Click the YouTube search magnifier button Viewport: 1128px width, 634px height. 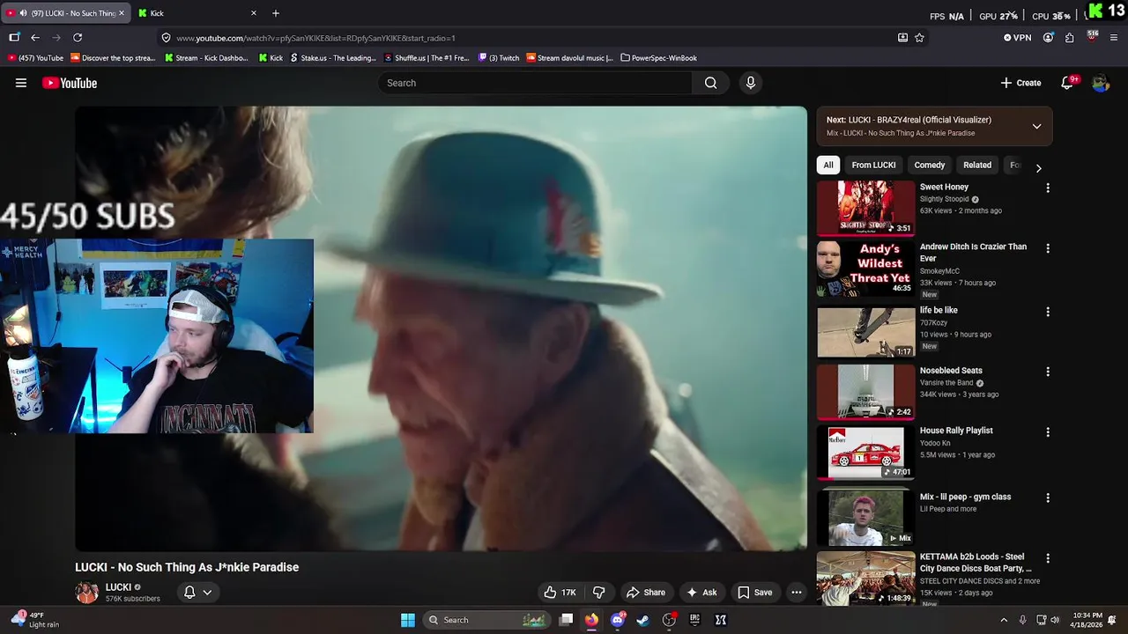[x=710, y=83]
